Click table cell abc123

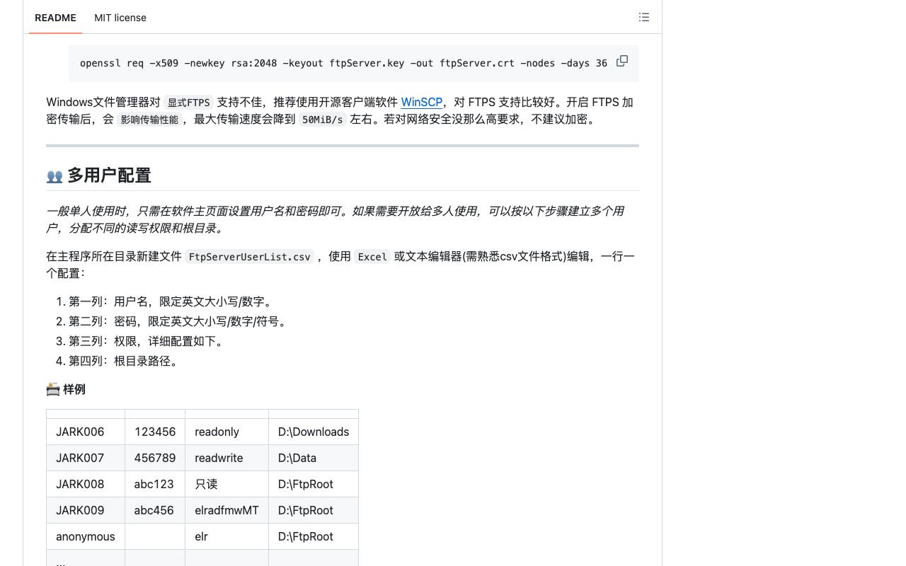[x=155, y=484]
